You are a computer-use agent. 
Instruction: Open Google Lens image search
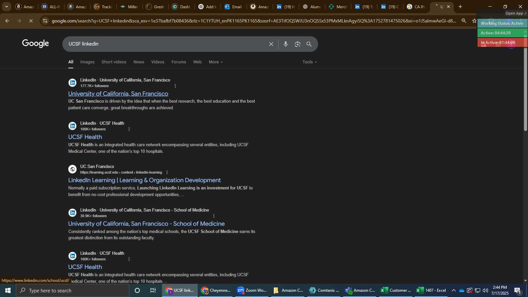coord(298,44)
